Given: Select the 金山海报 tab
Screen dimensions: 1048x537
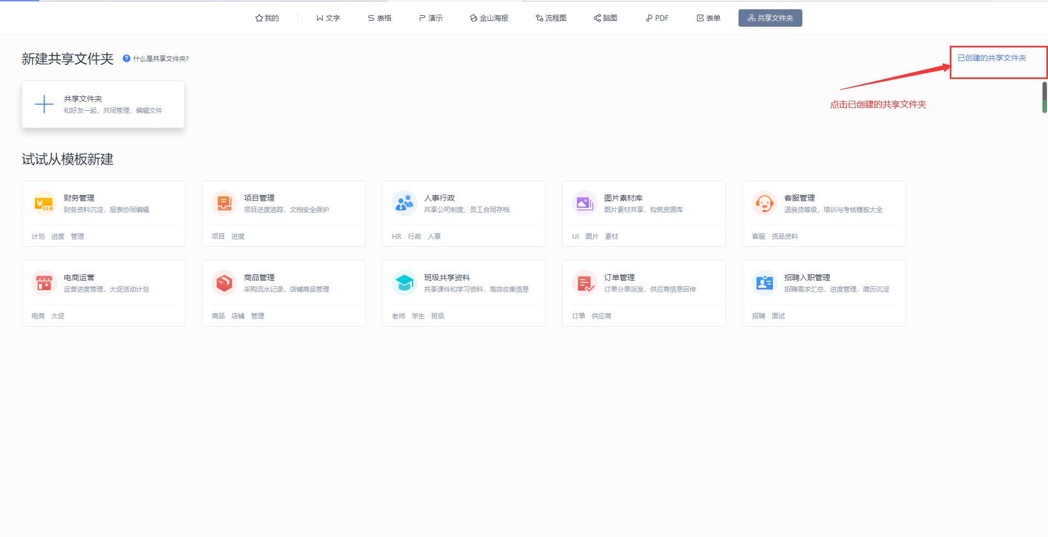Looking at the screenshot, I should (489, 18).
